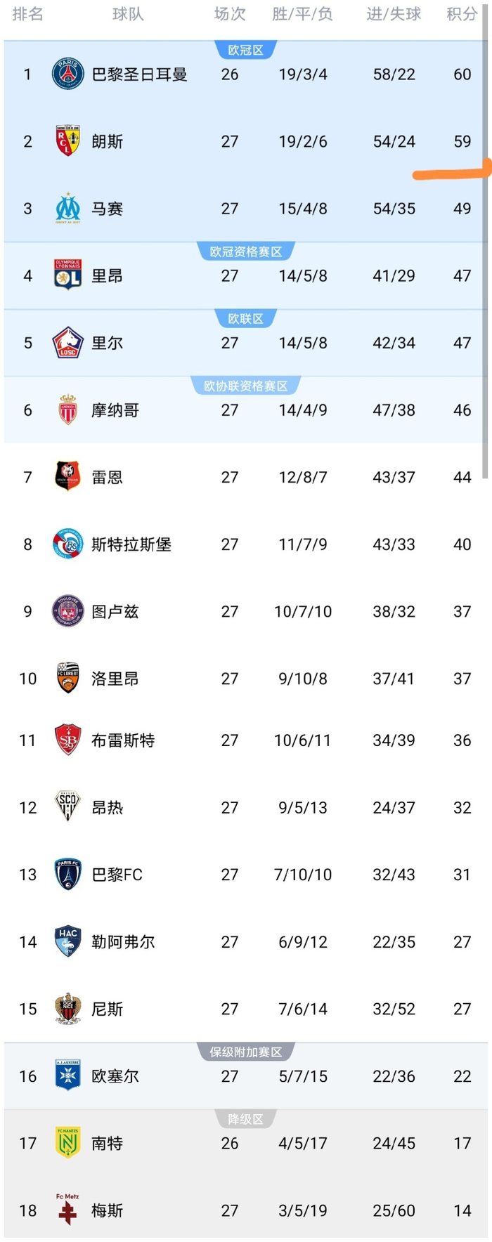
Task: Open the Le Havre HAC badge
Action: pyautogui.click(x=67, y=941)
